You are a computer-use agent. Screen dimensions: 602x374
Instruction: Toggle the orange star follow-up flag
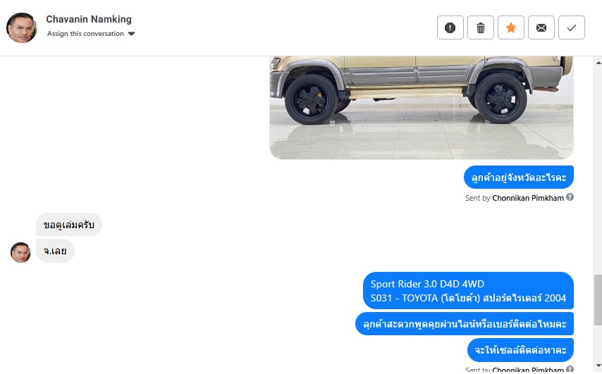(x=510, y=27)
